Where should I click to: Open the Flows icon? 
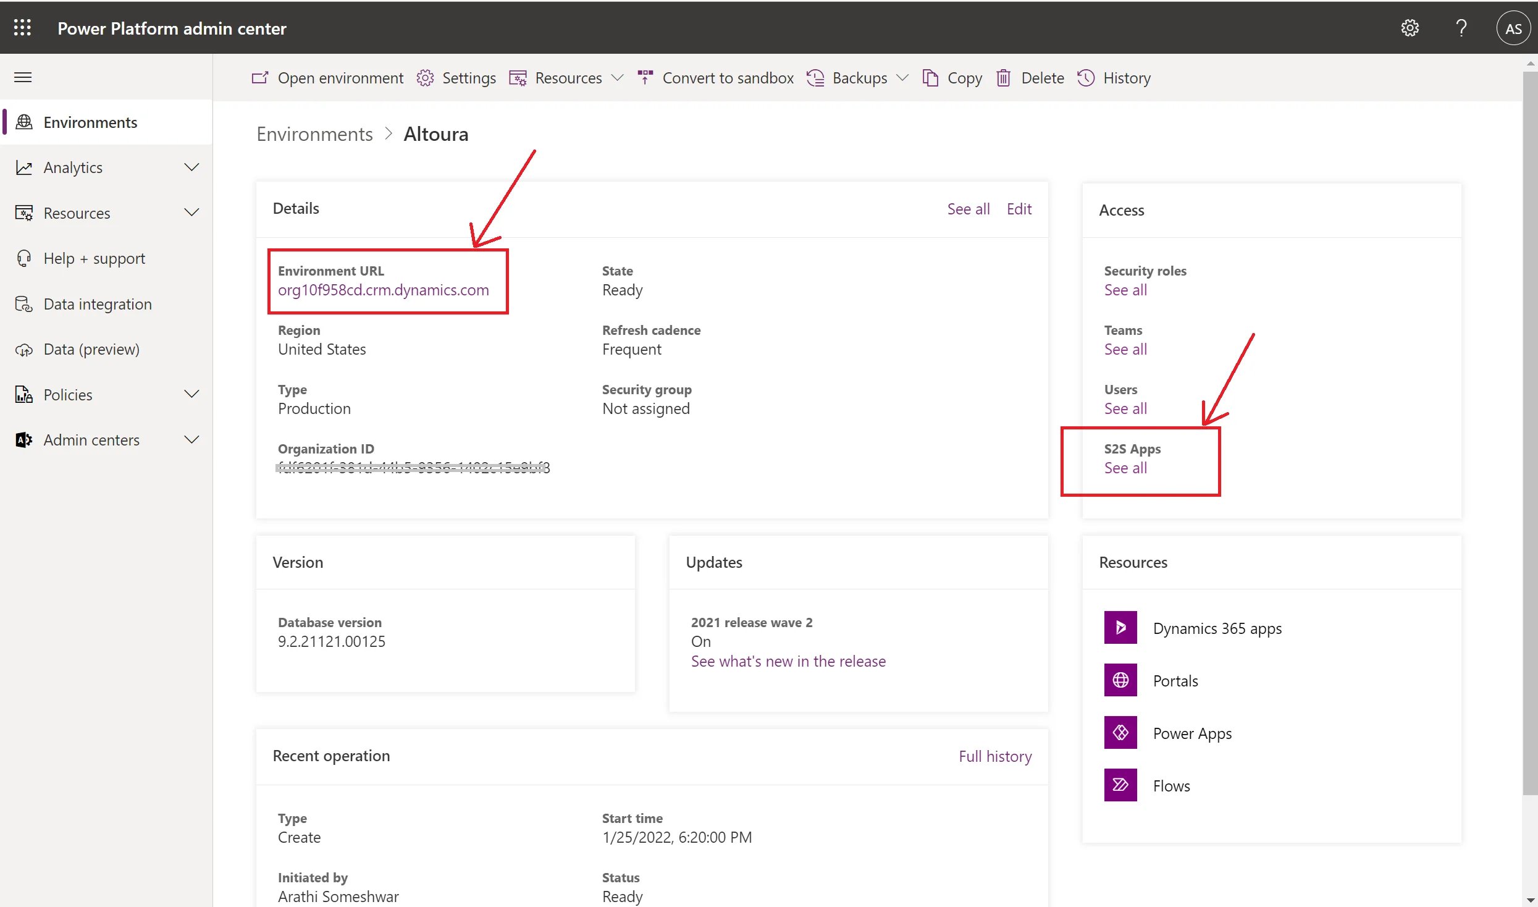point(1120,785)
